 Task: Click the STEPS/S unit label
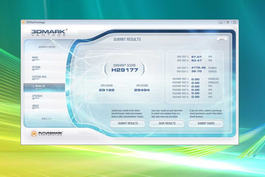tap(212, 71)
